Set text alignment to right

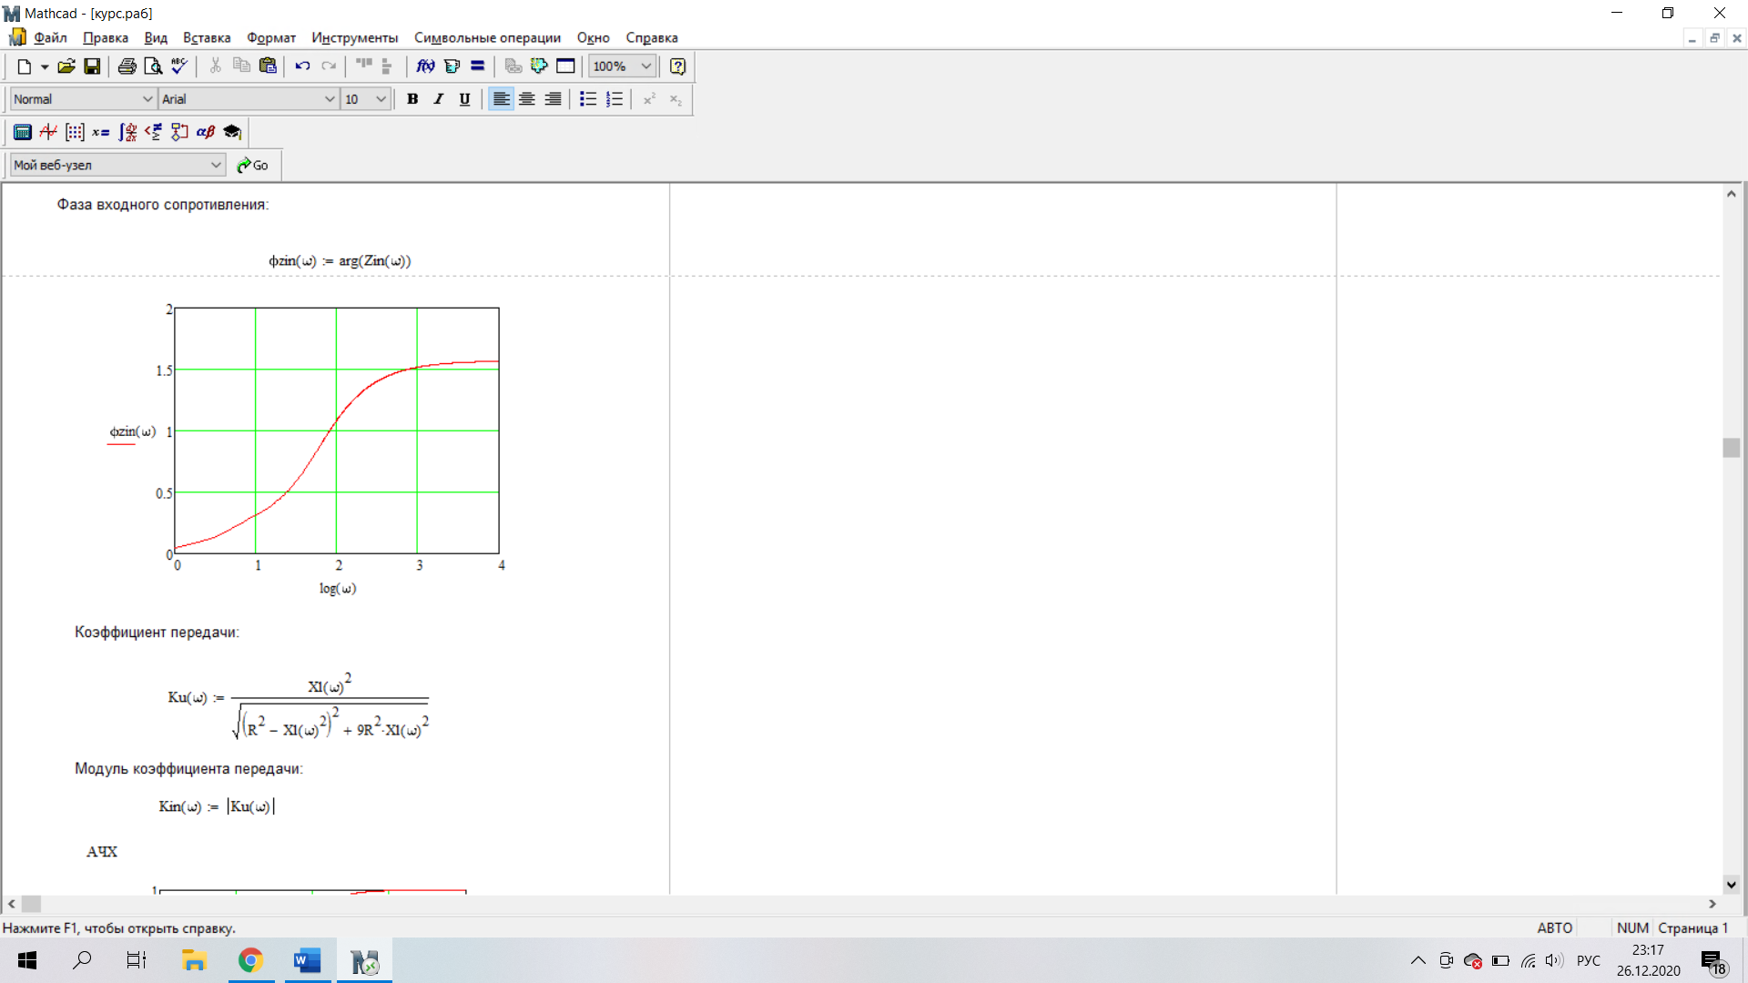(553, 99)
